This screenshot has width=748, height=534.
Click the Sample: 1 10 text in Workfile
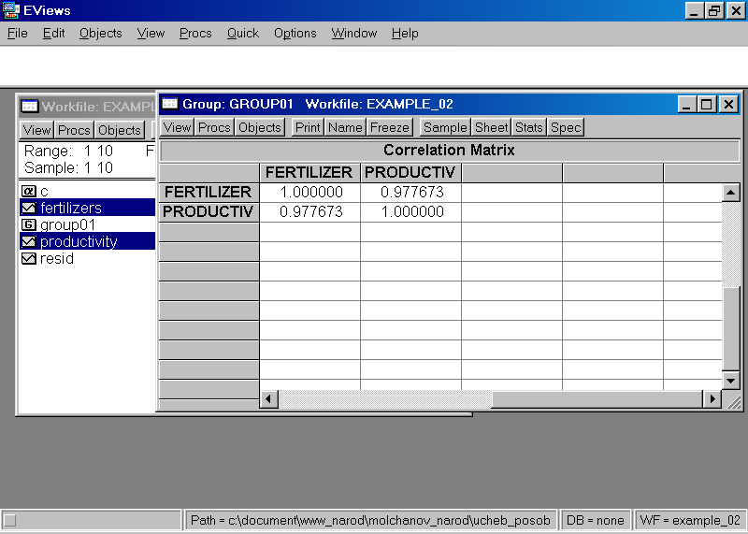(x=68, y=168)
